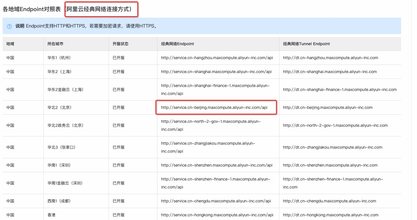Viewport: 417px width, 220px height.
Task: Click the service.cn-hongkong endpoint URL
Action: tap(217, 215)
